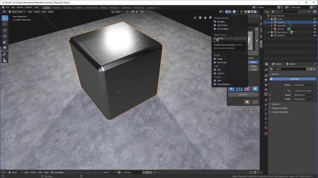Viewport: 318px width, 178px height.
Task: Open the viewport Add menu
Action: pos(44,12)
